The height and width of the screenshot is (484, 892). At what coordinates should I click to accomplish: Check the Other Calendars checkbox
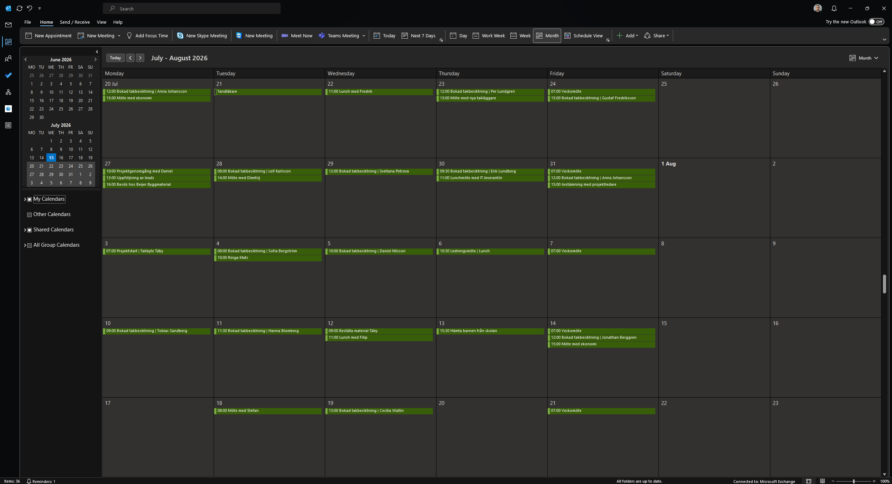(x=30, y=215)
